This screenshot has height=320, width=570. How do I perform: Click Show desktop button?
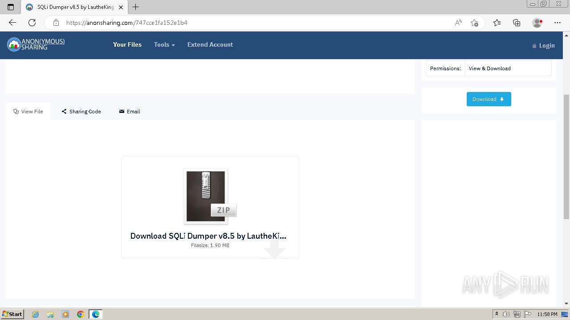565,314
